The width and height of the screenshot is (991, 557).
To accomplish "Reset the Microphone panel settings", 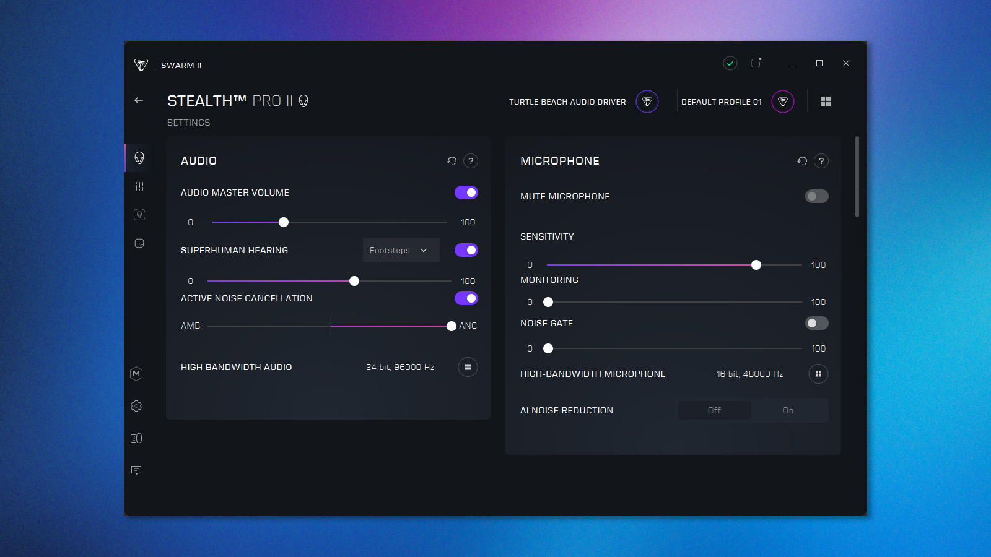I will (802, 161).
